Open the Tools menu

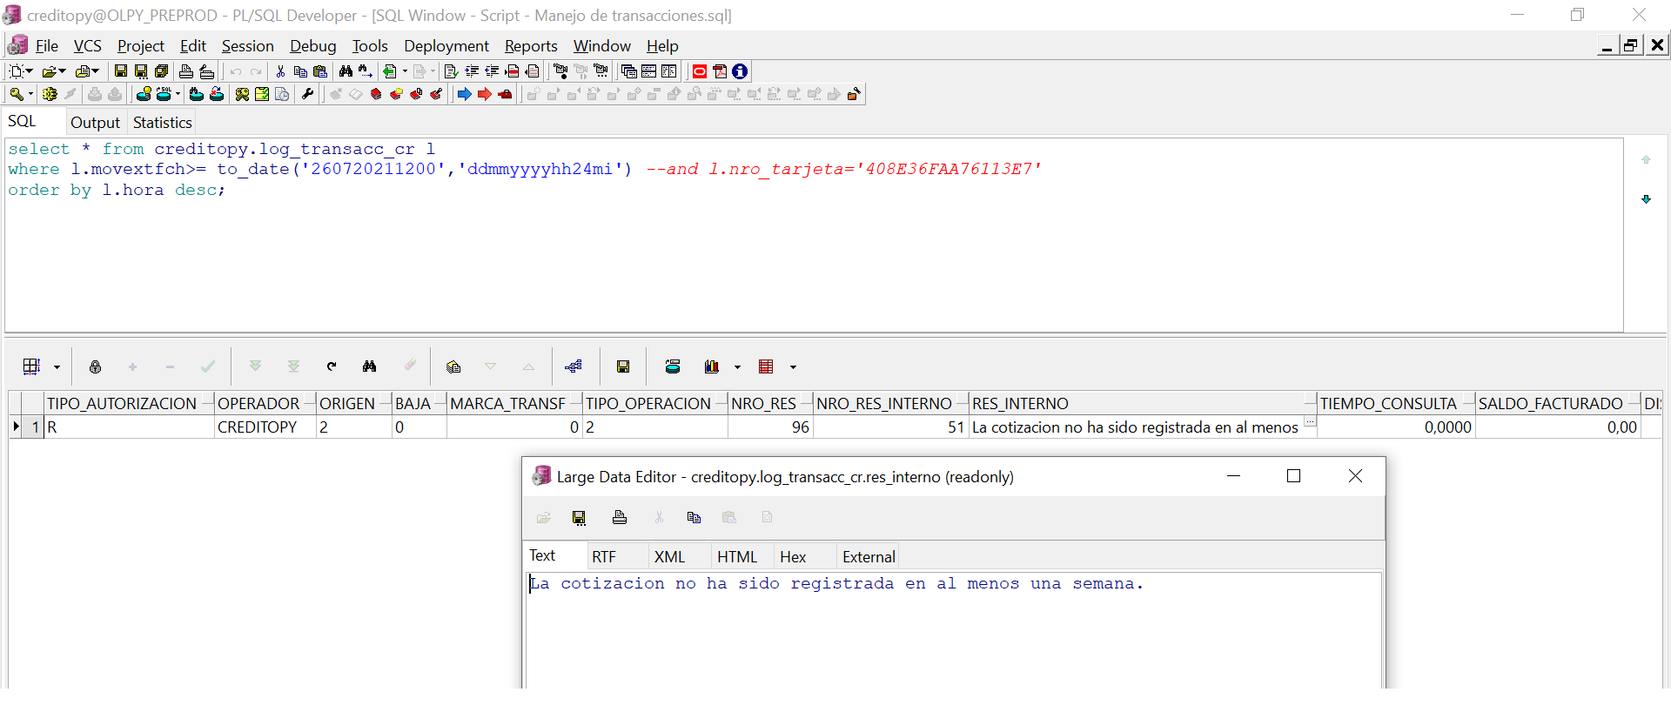point(370,46)
